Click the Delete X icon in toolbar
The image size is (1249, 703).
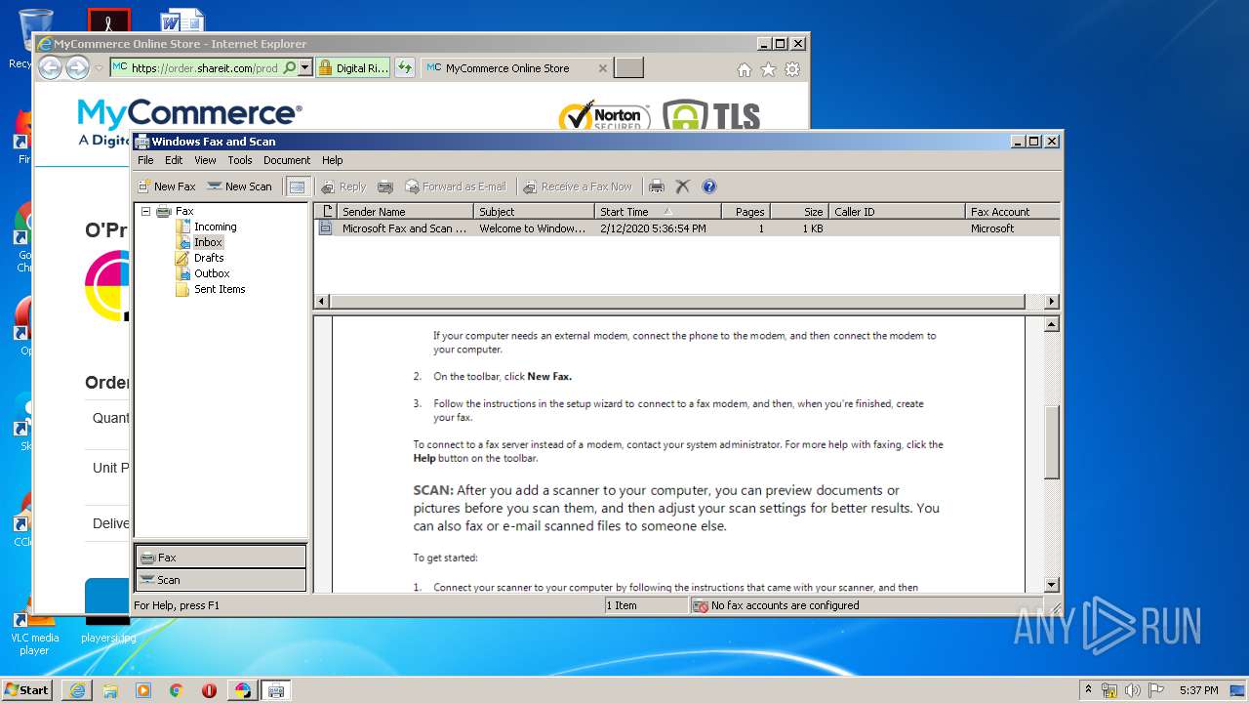(x=683, y=186)
